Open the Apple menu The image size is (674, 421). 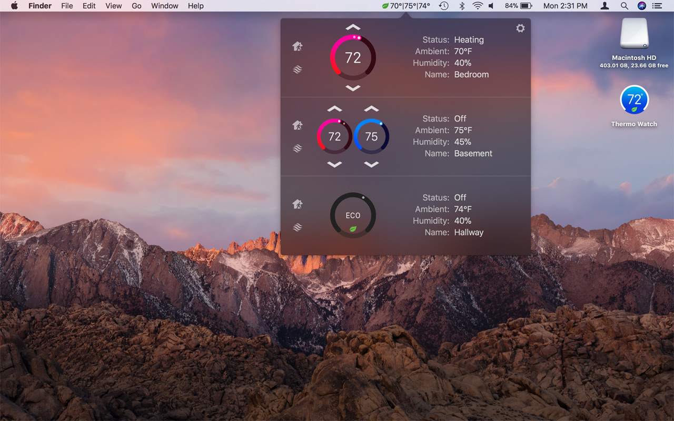coord(14,6)
